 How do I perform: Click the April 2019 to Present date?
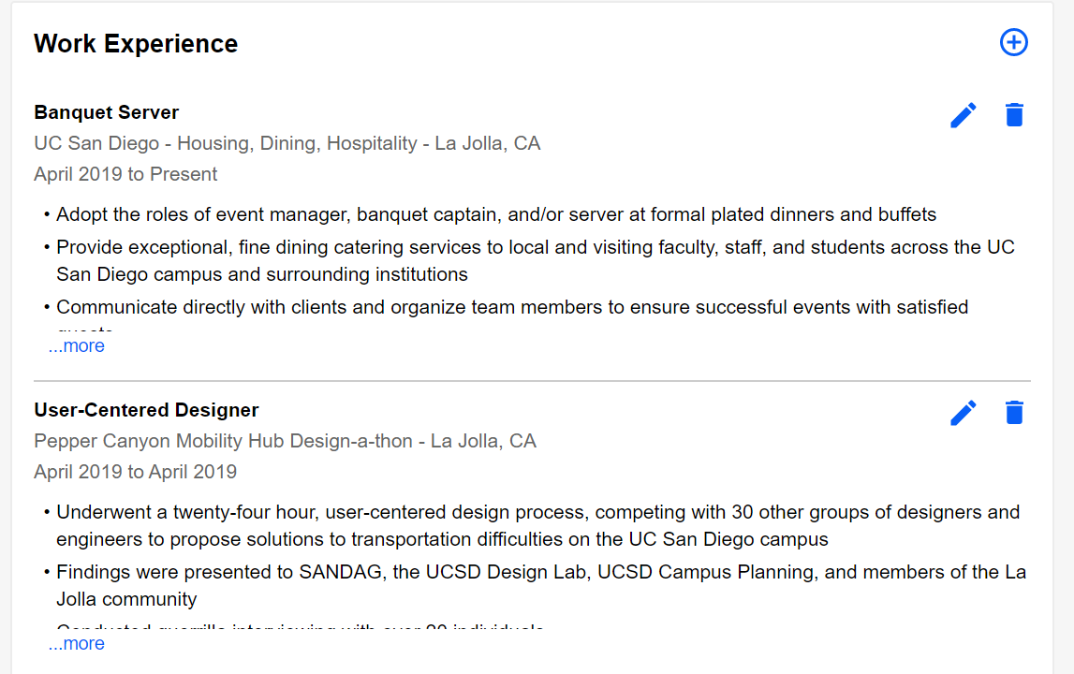125,174
